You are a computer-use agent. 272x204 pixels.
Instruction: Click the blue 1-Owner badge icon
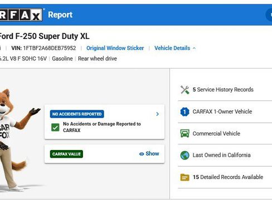point(184,111)
